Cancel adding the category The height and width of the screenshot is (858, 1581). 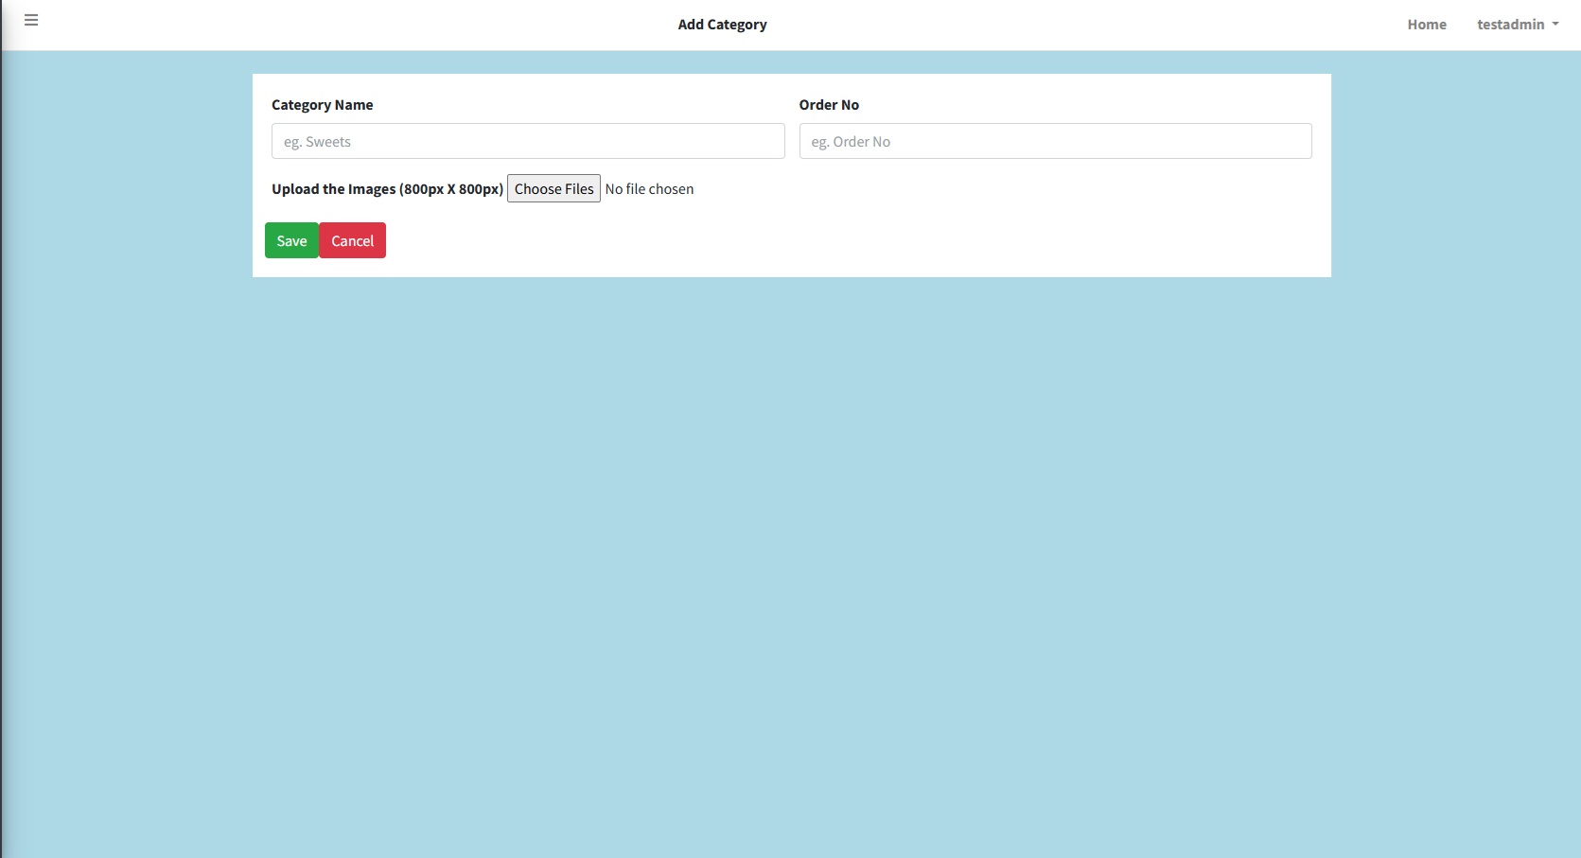point(352,240)
